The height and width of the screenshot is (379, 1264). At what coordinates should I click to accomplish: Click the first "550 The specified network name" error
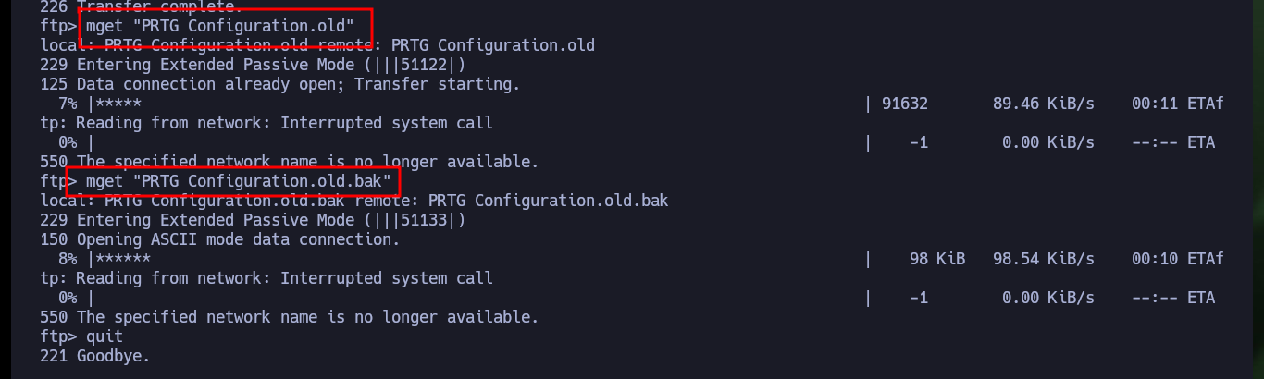point(290,162)
